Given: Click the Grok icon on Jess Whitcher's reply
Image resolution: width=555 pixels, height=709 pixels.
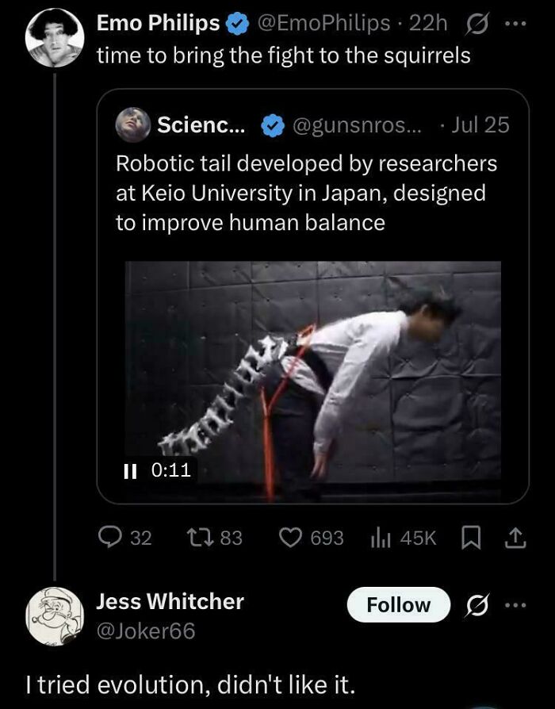Looking at the screenshot, I should 477,604.
